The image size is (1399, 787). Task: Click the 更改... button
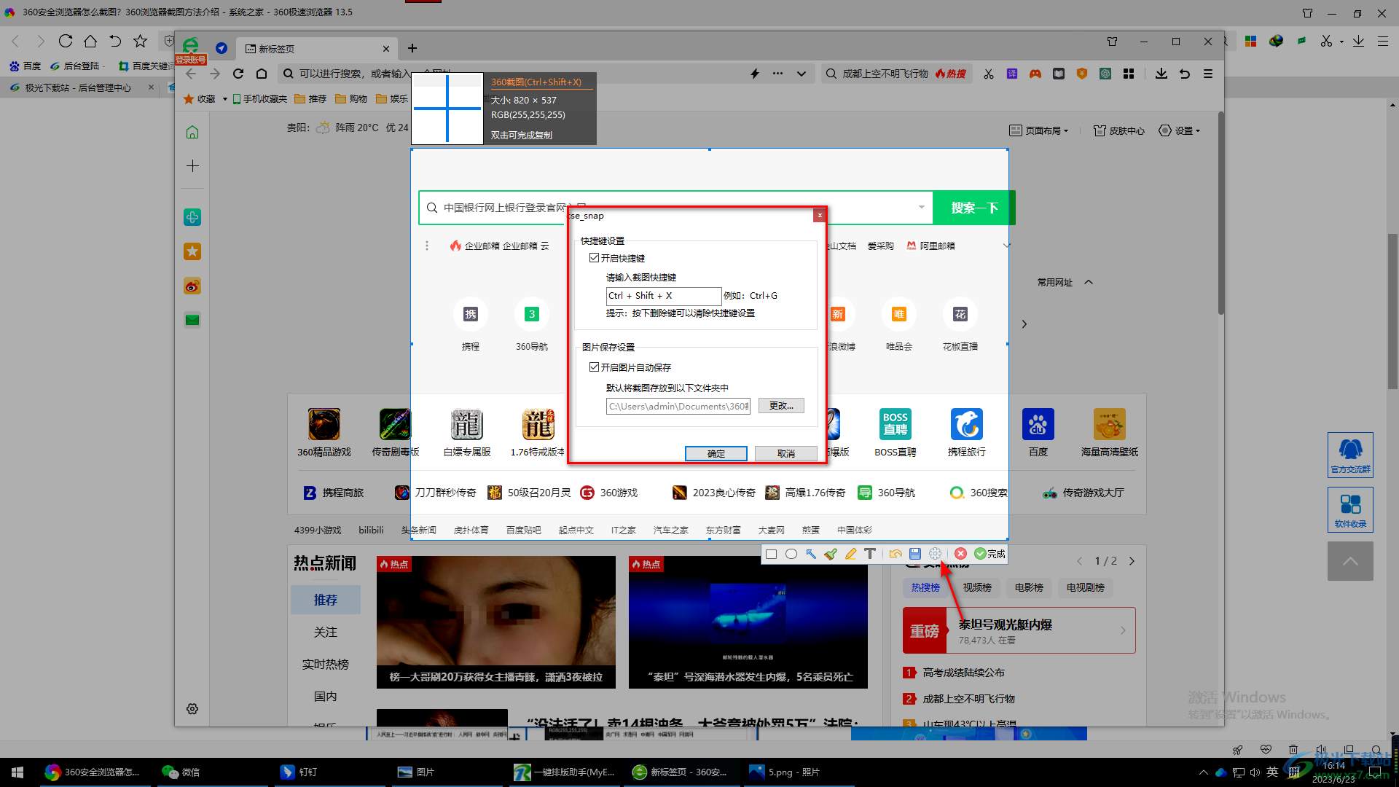(781, 406)
